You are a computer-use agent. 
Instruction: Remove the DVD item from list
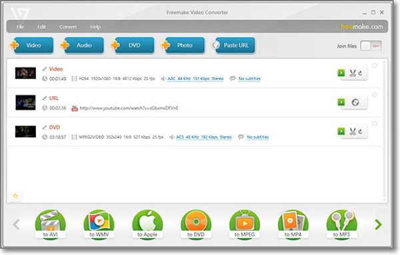[x=375, y=123]
